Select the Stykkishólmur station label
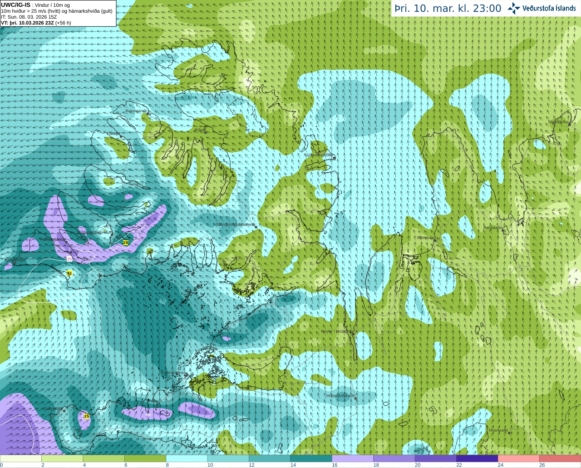Image resolution: width=581 pixels, height=468 pixels. point(174,373)
